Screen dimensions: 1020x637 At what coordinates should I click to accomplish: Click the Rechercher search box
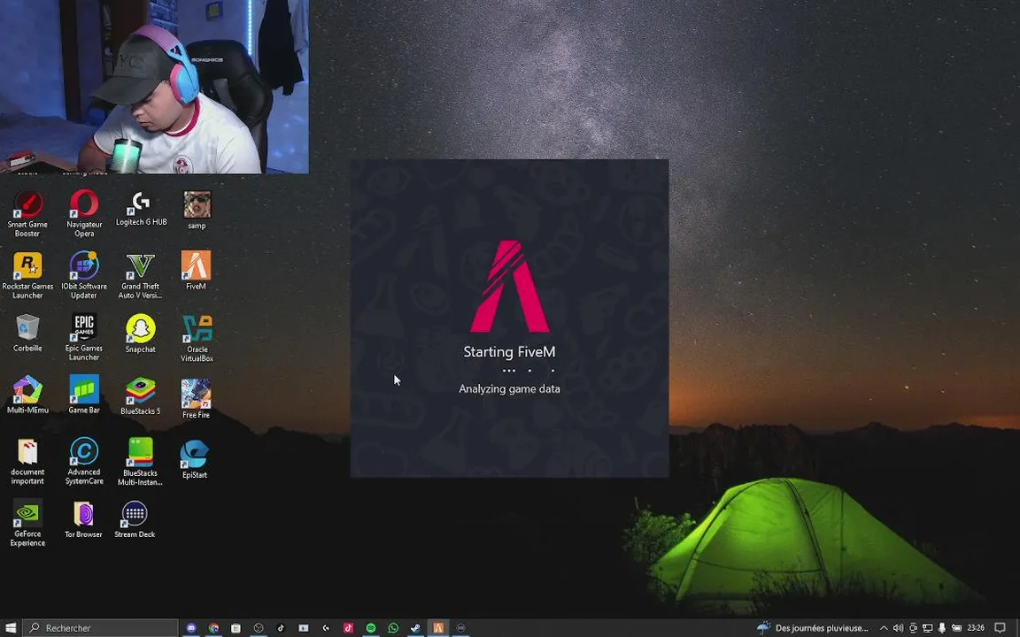(x=101, y=628)
